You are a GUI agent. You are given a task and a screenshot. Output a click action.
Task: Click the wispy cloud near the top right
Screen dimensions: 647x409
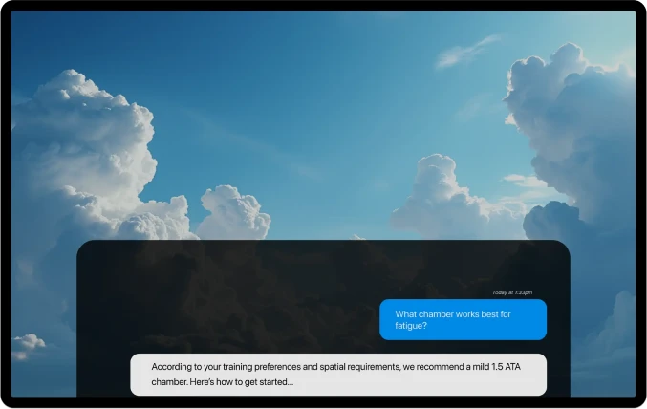coord(468,51)
